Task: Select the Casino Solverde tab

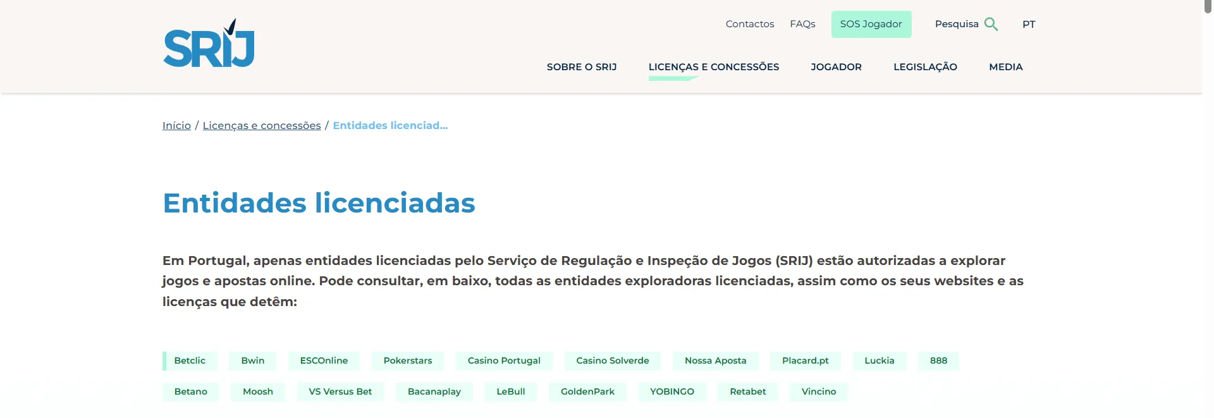Action: click(x=612, y=360)
